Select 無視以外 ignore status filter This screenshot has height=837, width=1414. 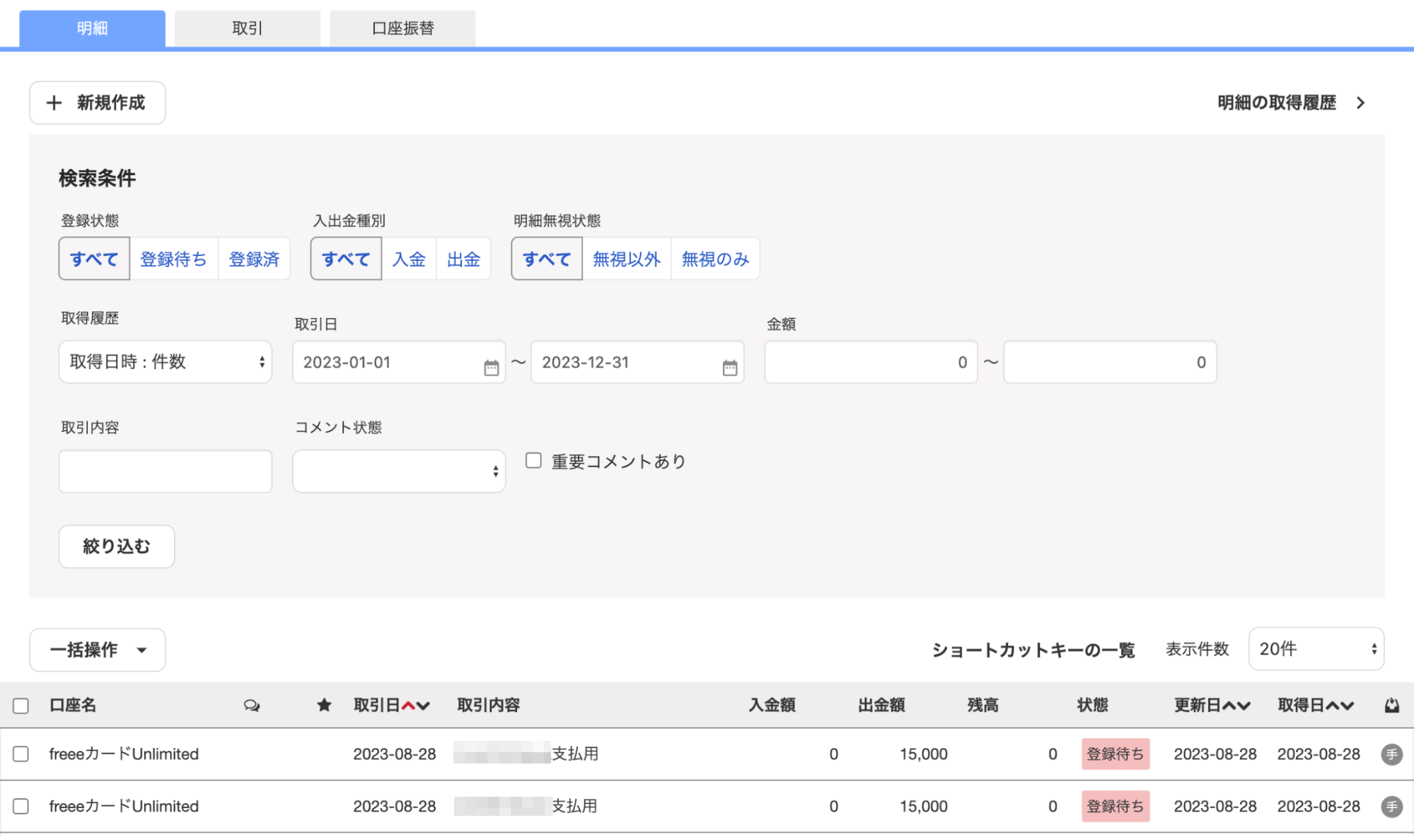tap(626, 259)
